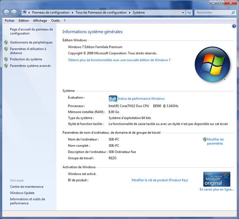Click the blue help question mark icon
Viewport: 239px width, 219px height.
(234, 26)
